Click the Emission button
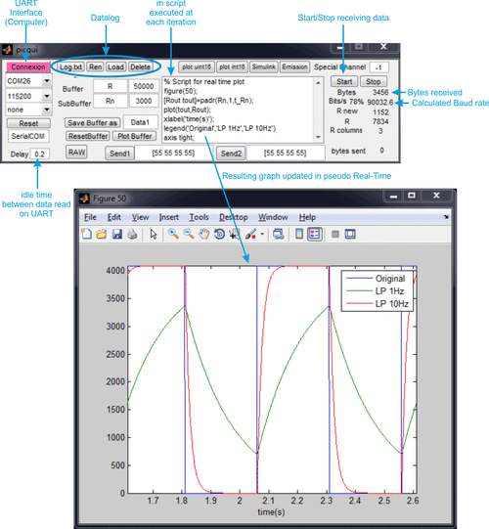Viewport: 489px width, 529px height. click(294, 66)
